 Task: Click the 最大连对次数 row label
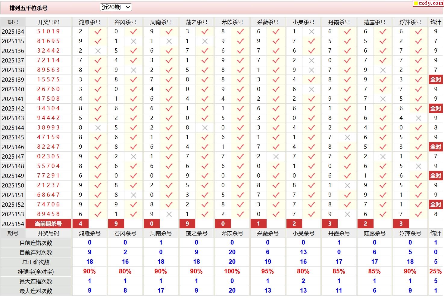point(36,291)
